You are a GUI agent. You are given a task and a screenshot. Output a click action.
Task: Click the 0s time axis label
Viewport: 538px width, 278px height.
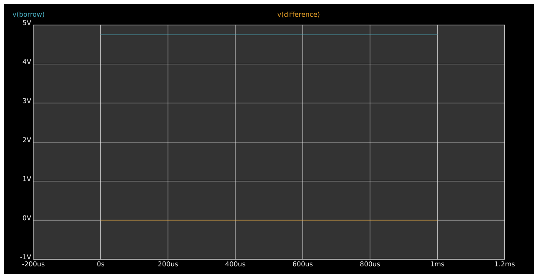[x=101, y=264]
